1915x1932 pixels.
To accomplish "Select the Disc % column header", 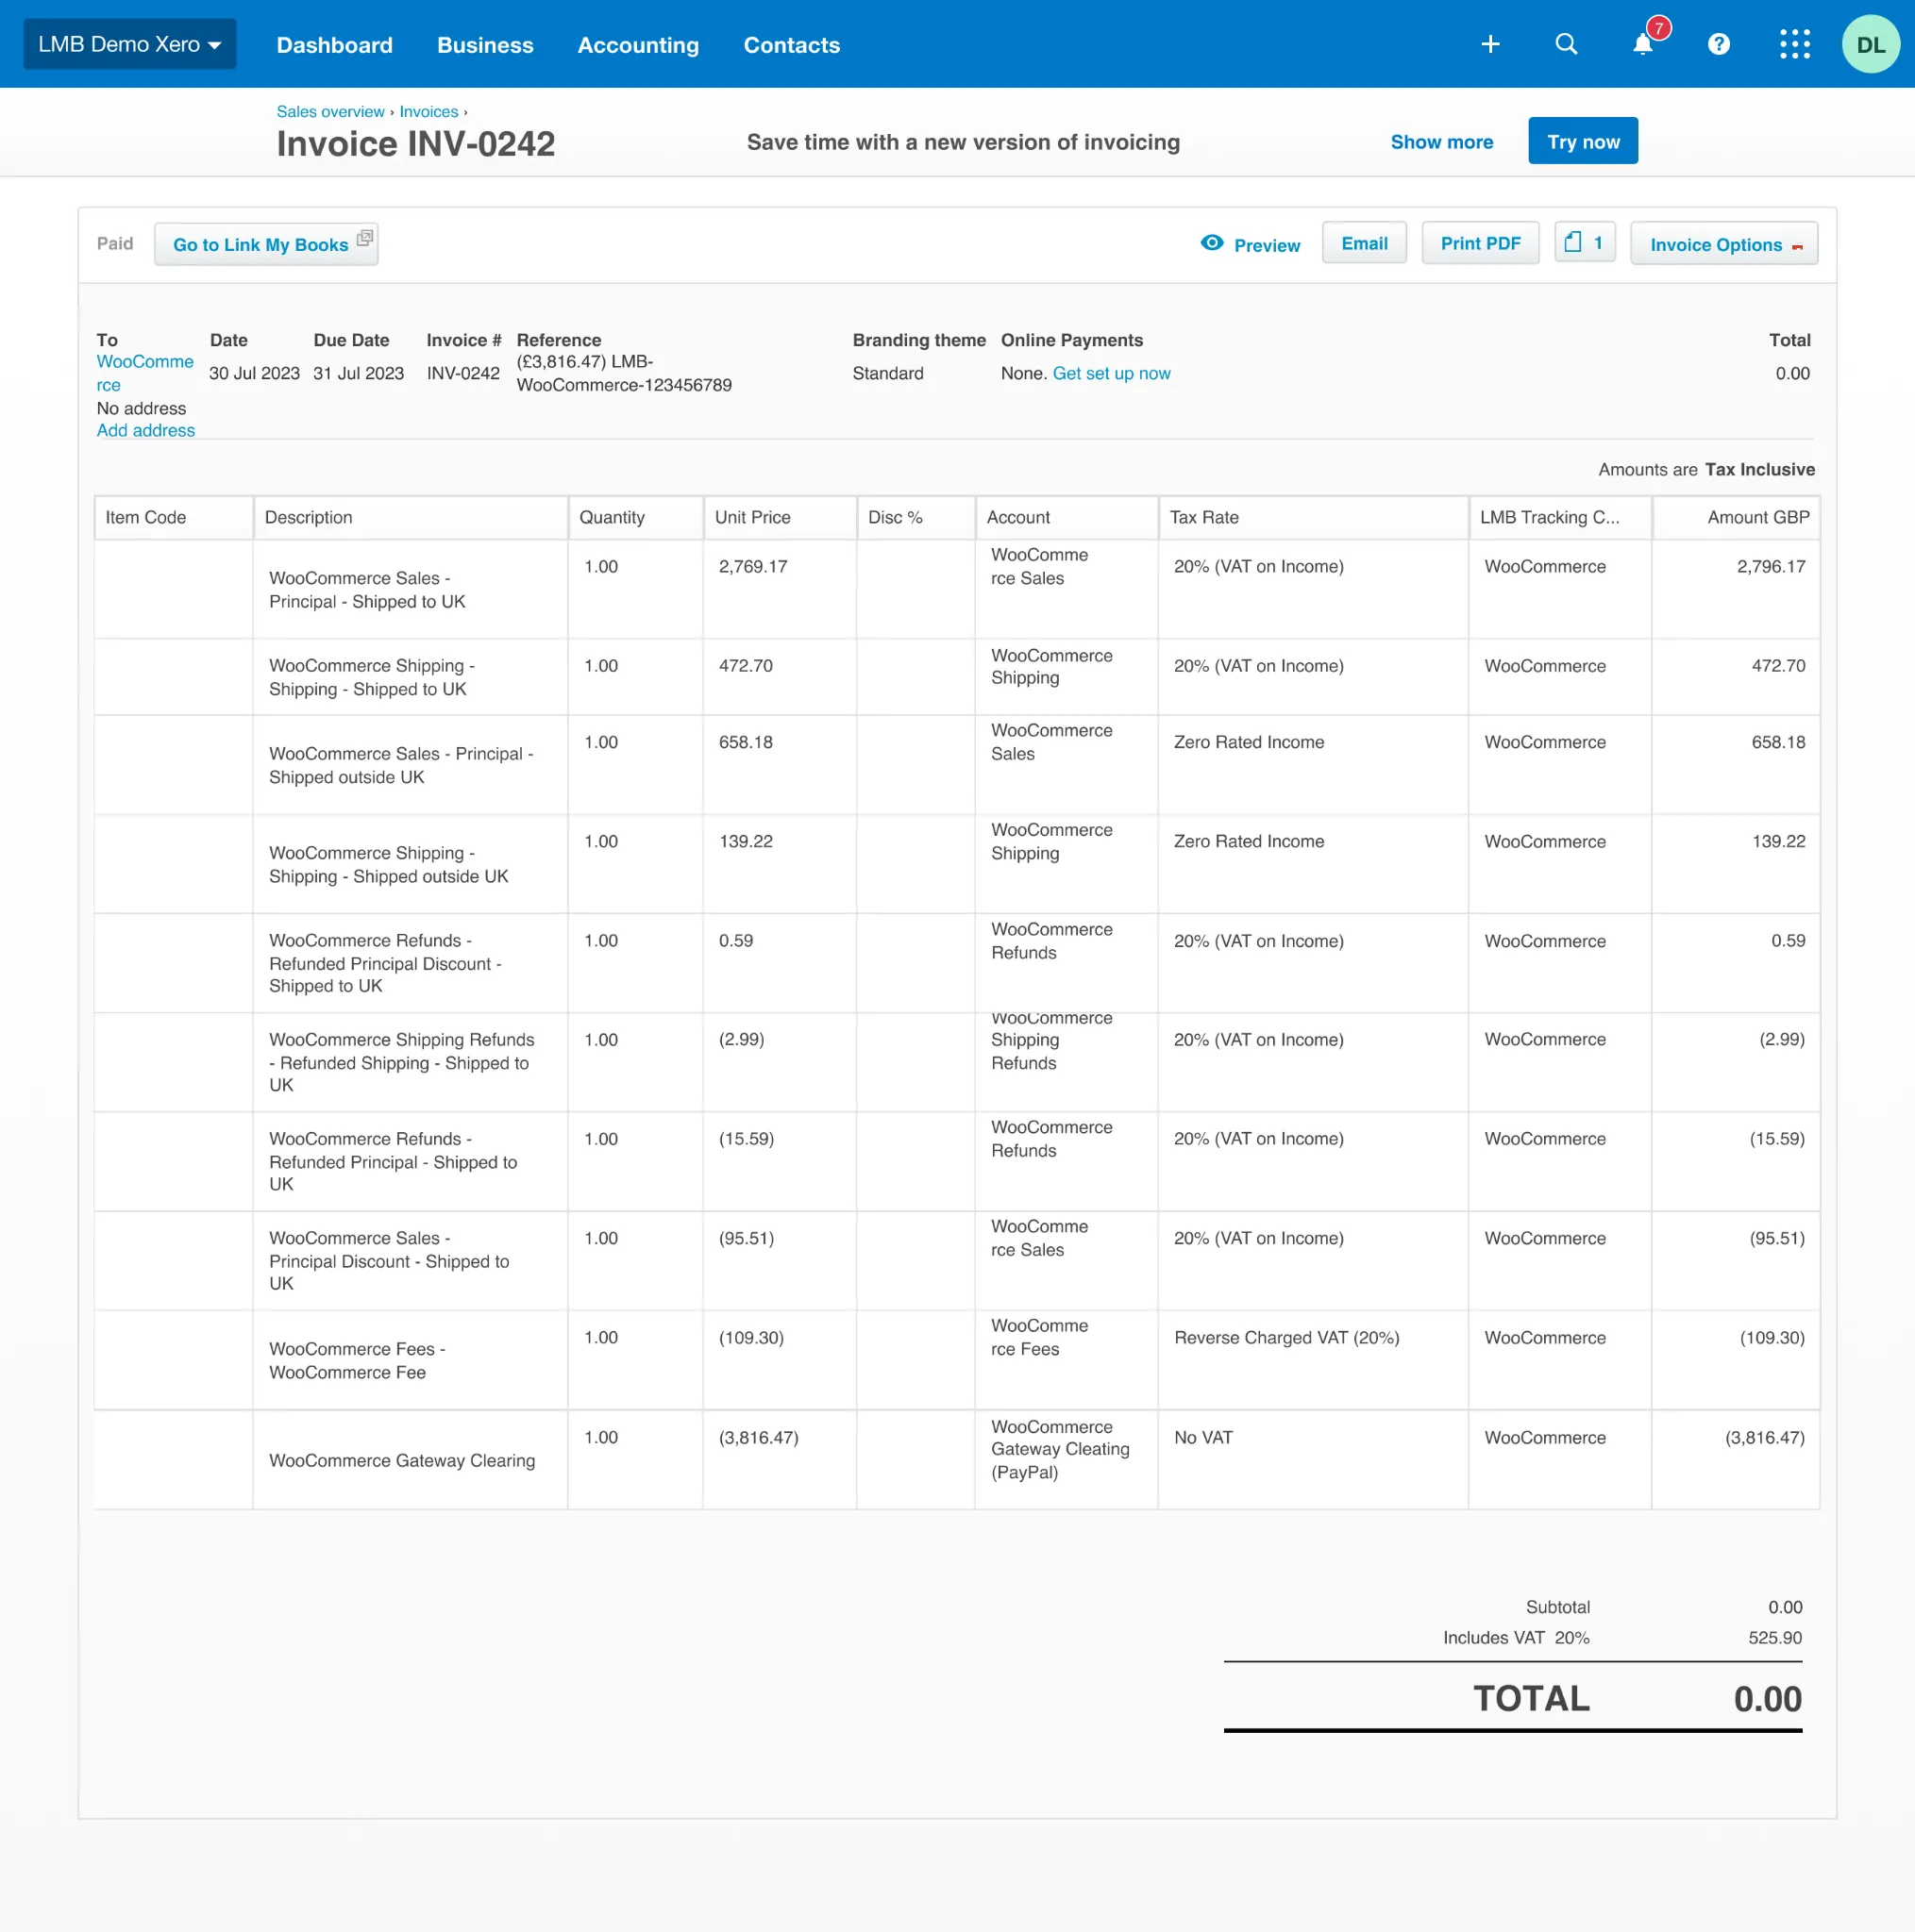I will click(x=916, y=517).
